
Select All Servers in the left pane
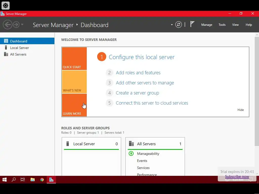coord(27,54)
